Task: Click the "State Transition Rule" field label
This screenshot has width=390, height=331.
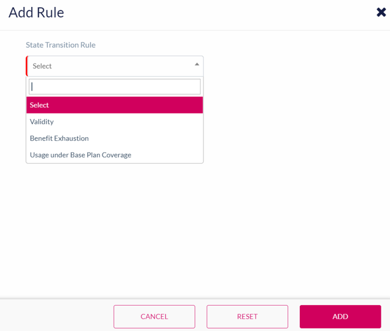Action: click(x=61, y=45)
